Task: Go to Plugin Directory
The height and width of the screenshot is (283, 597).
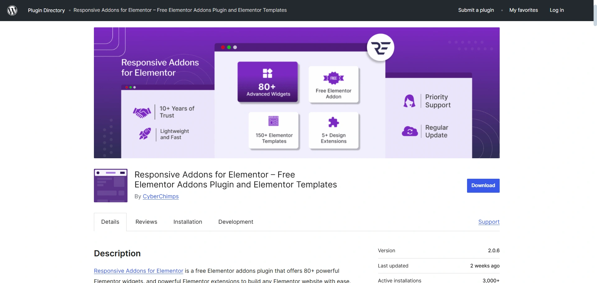Action: click(46, 10)
